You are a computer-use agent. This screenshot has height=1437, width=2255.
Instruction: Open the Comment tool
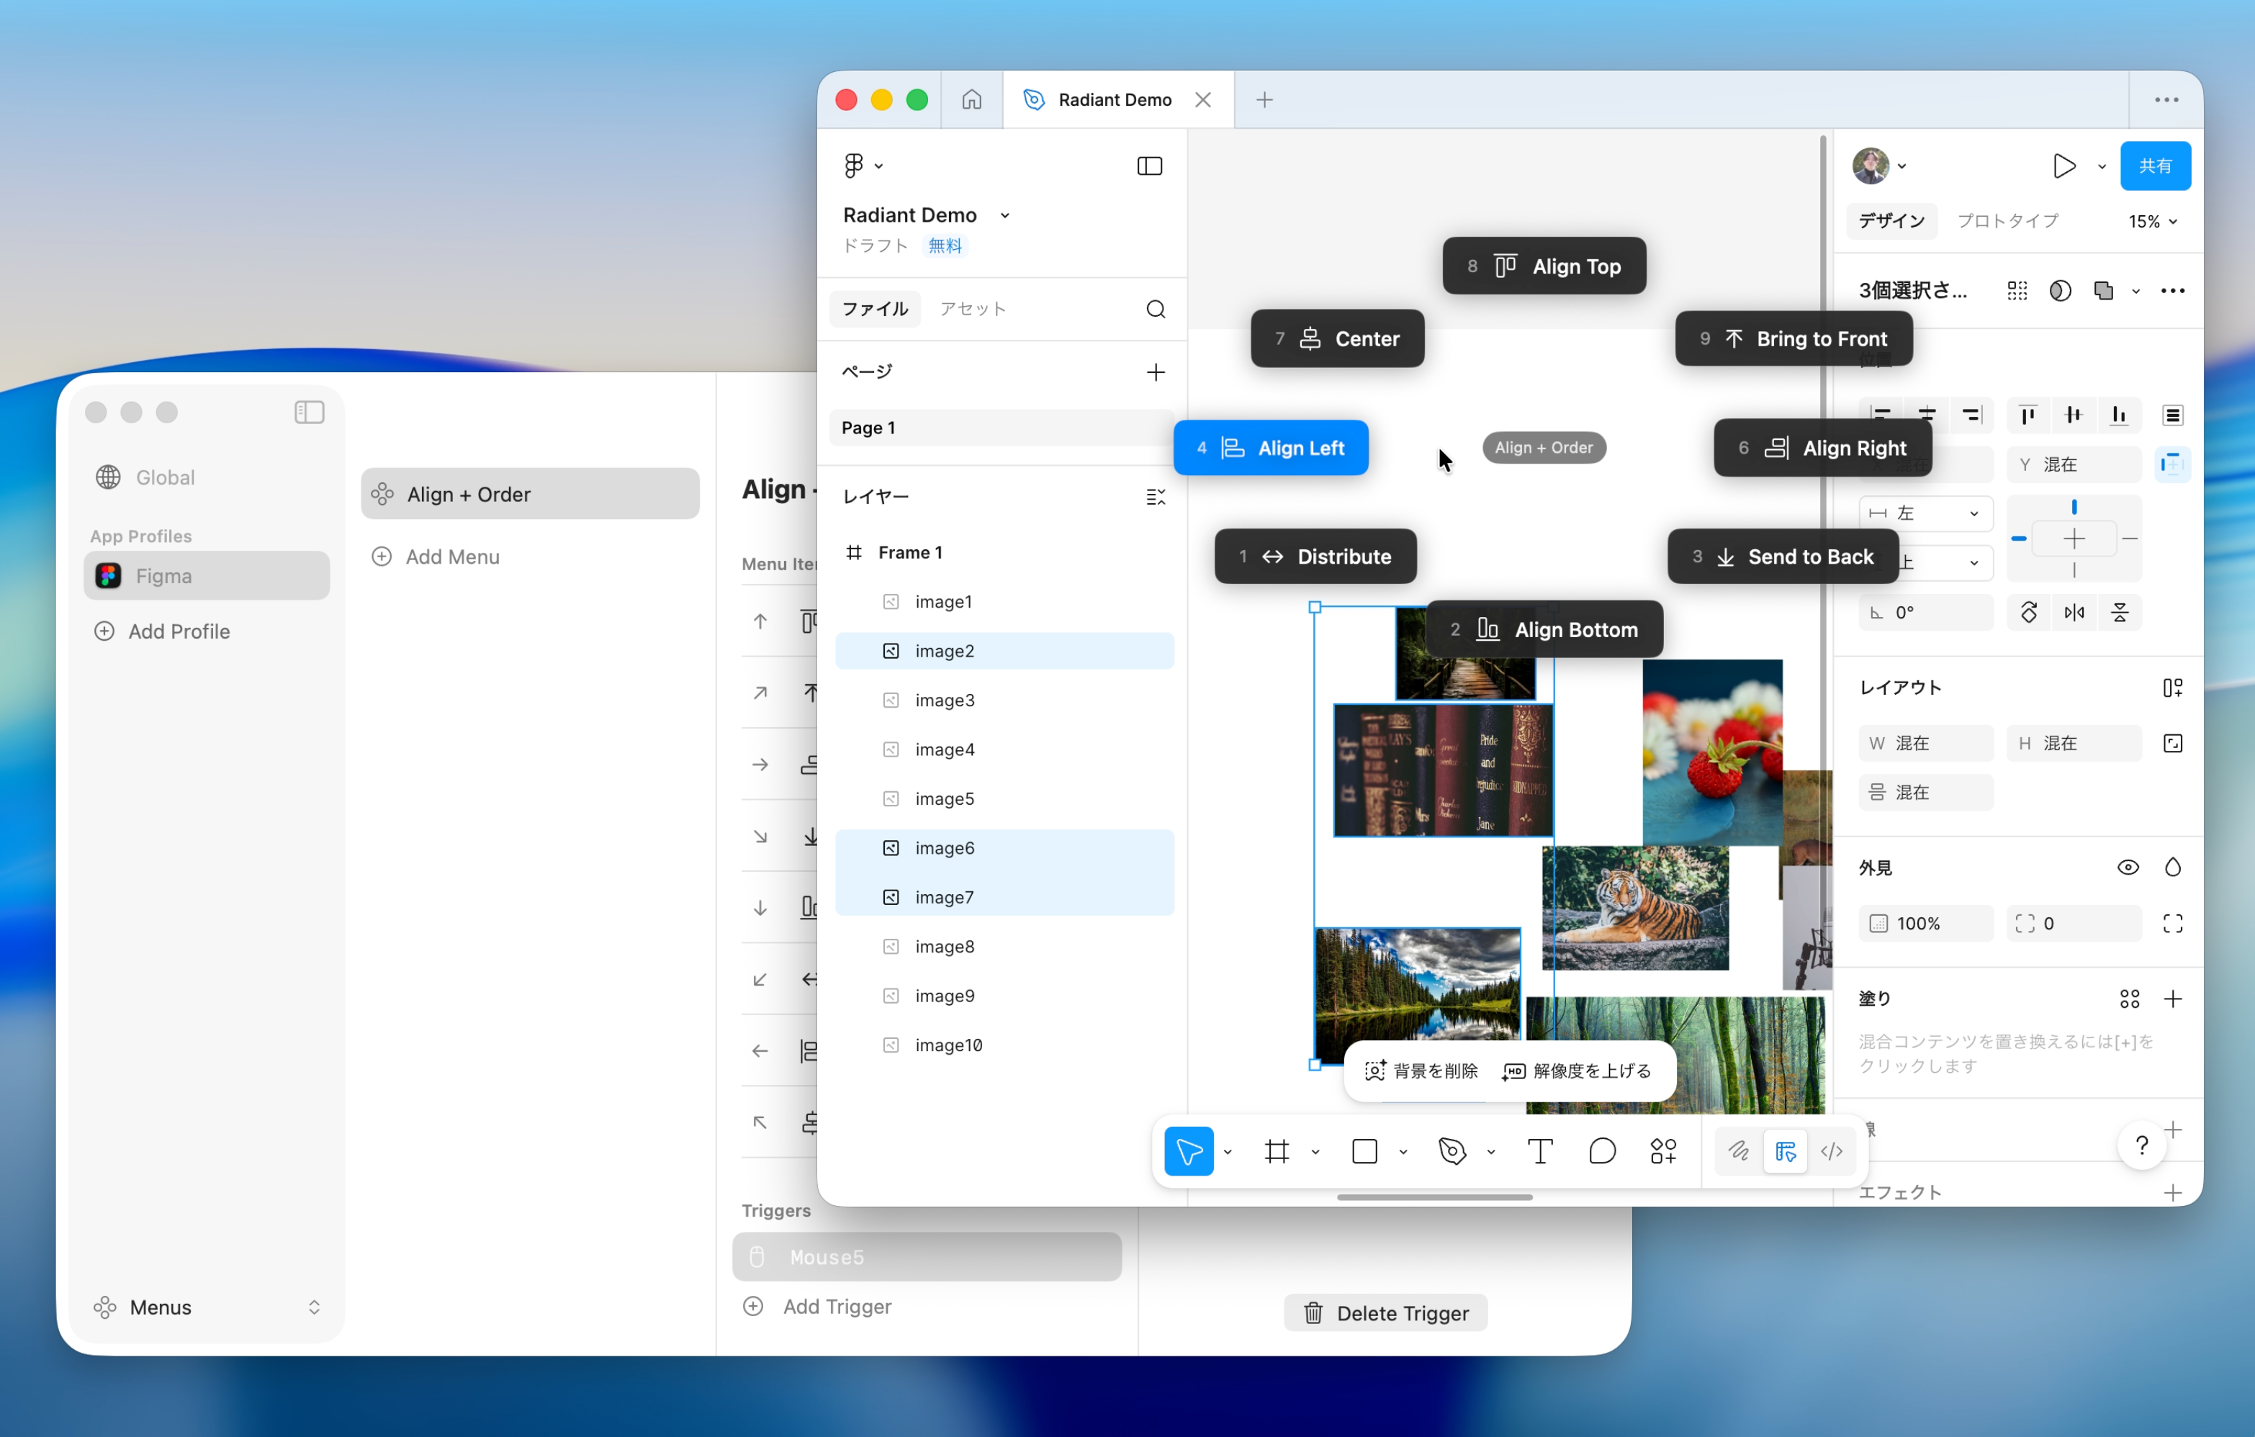(1602, 1151)
